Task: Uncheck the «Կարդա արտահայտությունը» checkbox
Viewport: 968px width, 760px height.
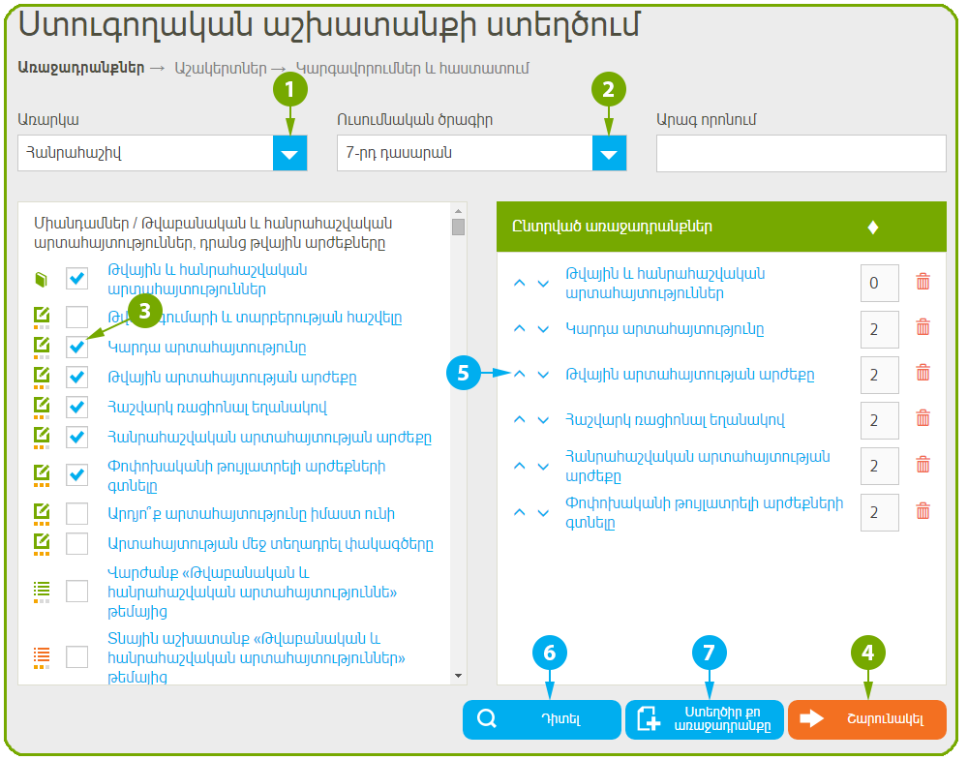Action: [x=77, y=346]
